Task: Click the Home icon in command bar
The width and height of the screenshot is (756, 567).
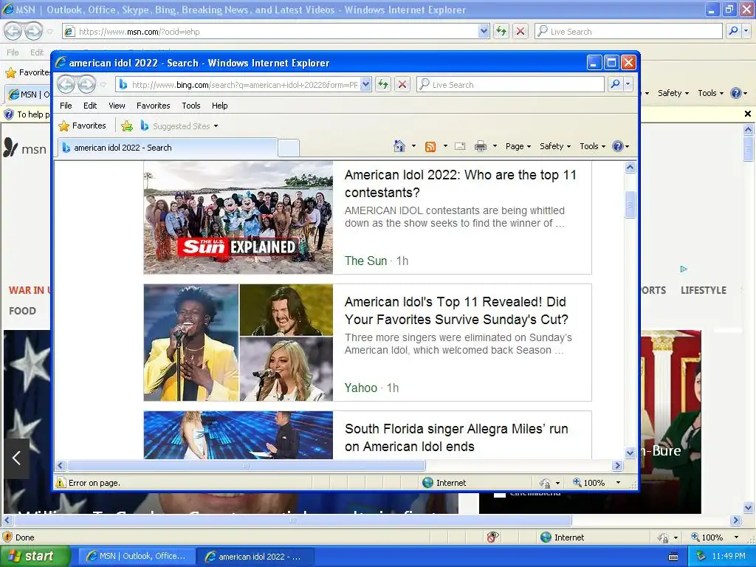Action: 399,146
